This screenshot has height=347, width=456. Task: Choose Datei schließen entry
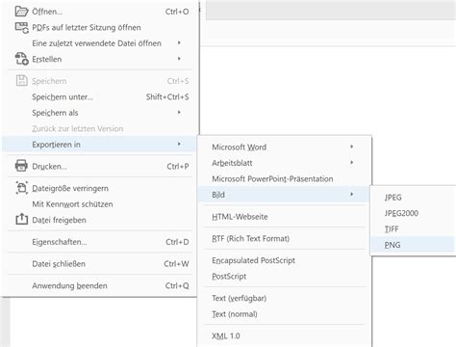point(100,264)
